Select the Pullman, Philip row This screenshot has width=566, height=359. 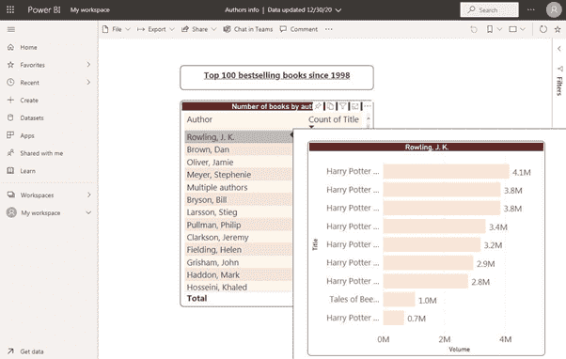pos(239,225)
